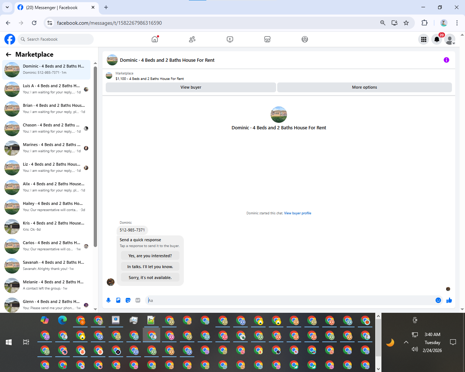Open the Chrome three-dot menu

point(457,23)
